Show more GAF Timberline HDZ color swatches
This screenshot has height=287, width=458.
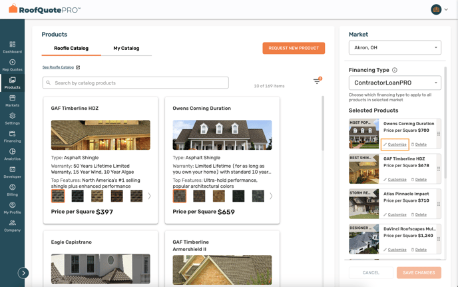coord(149,196)
